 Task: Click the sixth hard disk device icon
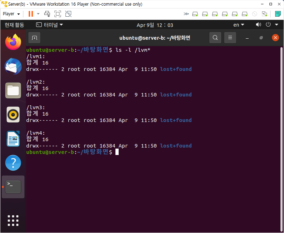[x=245, y=14]
